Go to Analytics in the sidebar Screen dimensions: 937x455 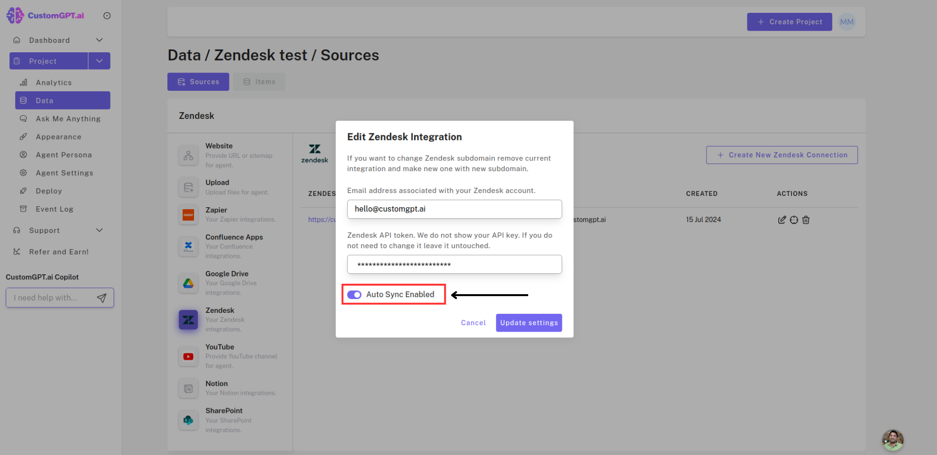tap(54, 82)
